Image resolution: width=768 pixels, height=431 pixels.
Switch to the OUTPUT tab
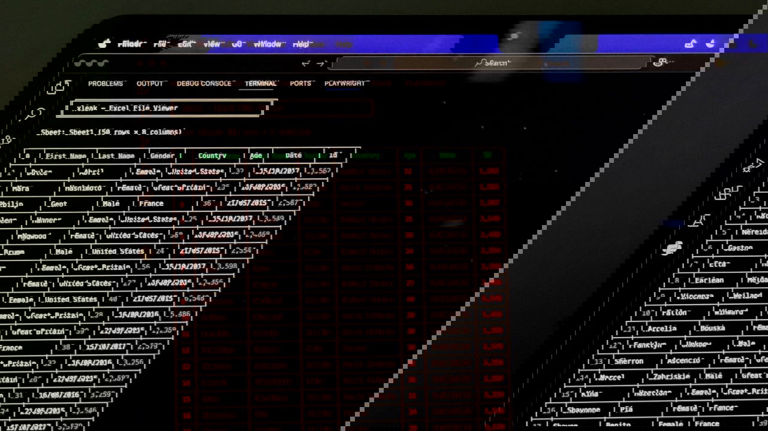[149, 84]
